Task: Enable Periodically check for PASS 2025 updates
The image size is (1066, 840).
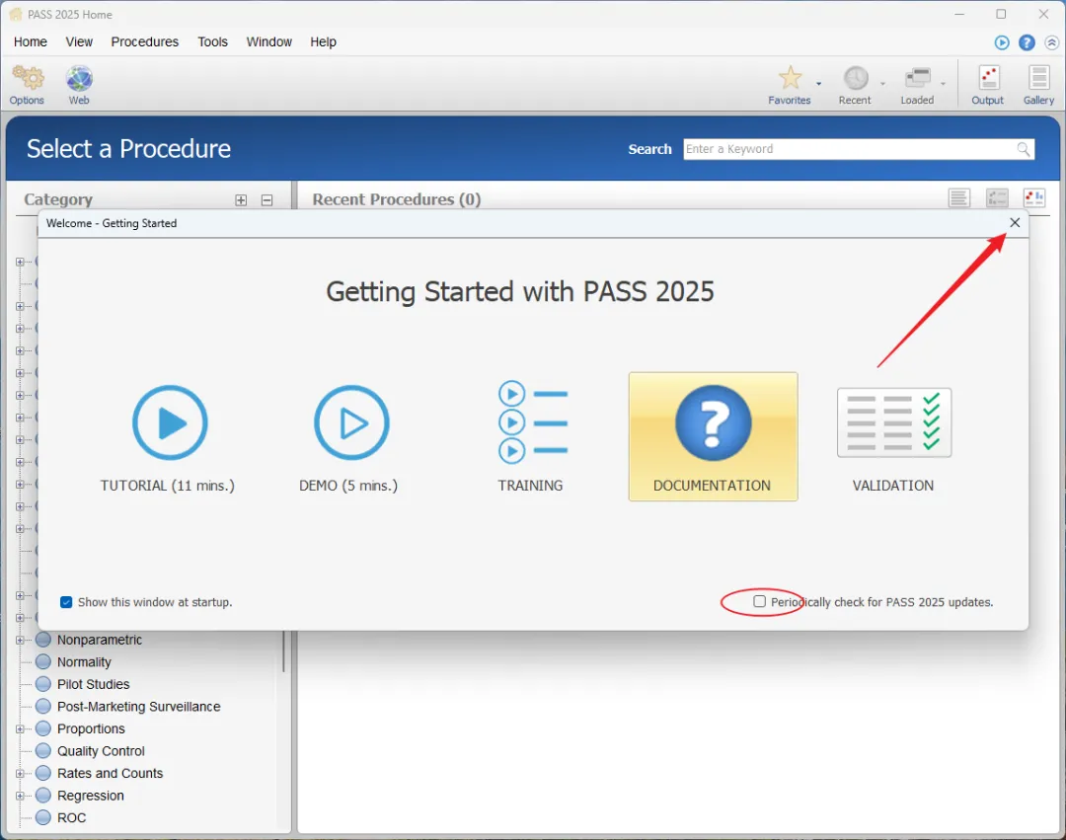Action: click(x=759, y=601)
